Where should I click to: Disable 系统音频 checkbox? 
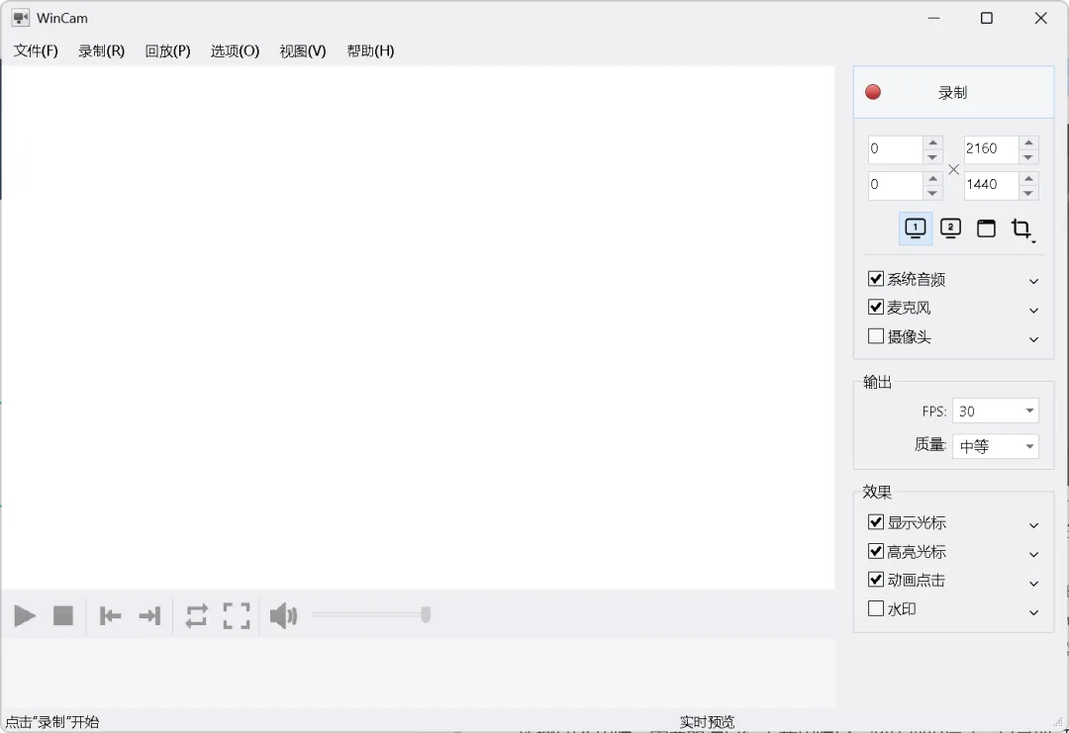coord(876,279)
